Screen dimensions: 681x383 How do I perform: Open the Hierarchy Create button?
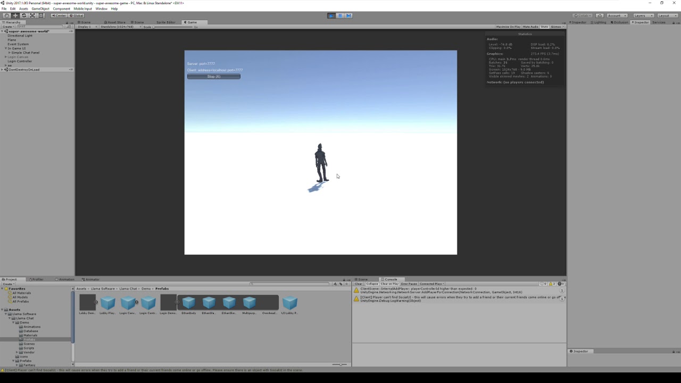(x=8, y=27)
